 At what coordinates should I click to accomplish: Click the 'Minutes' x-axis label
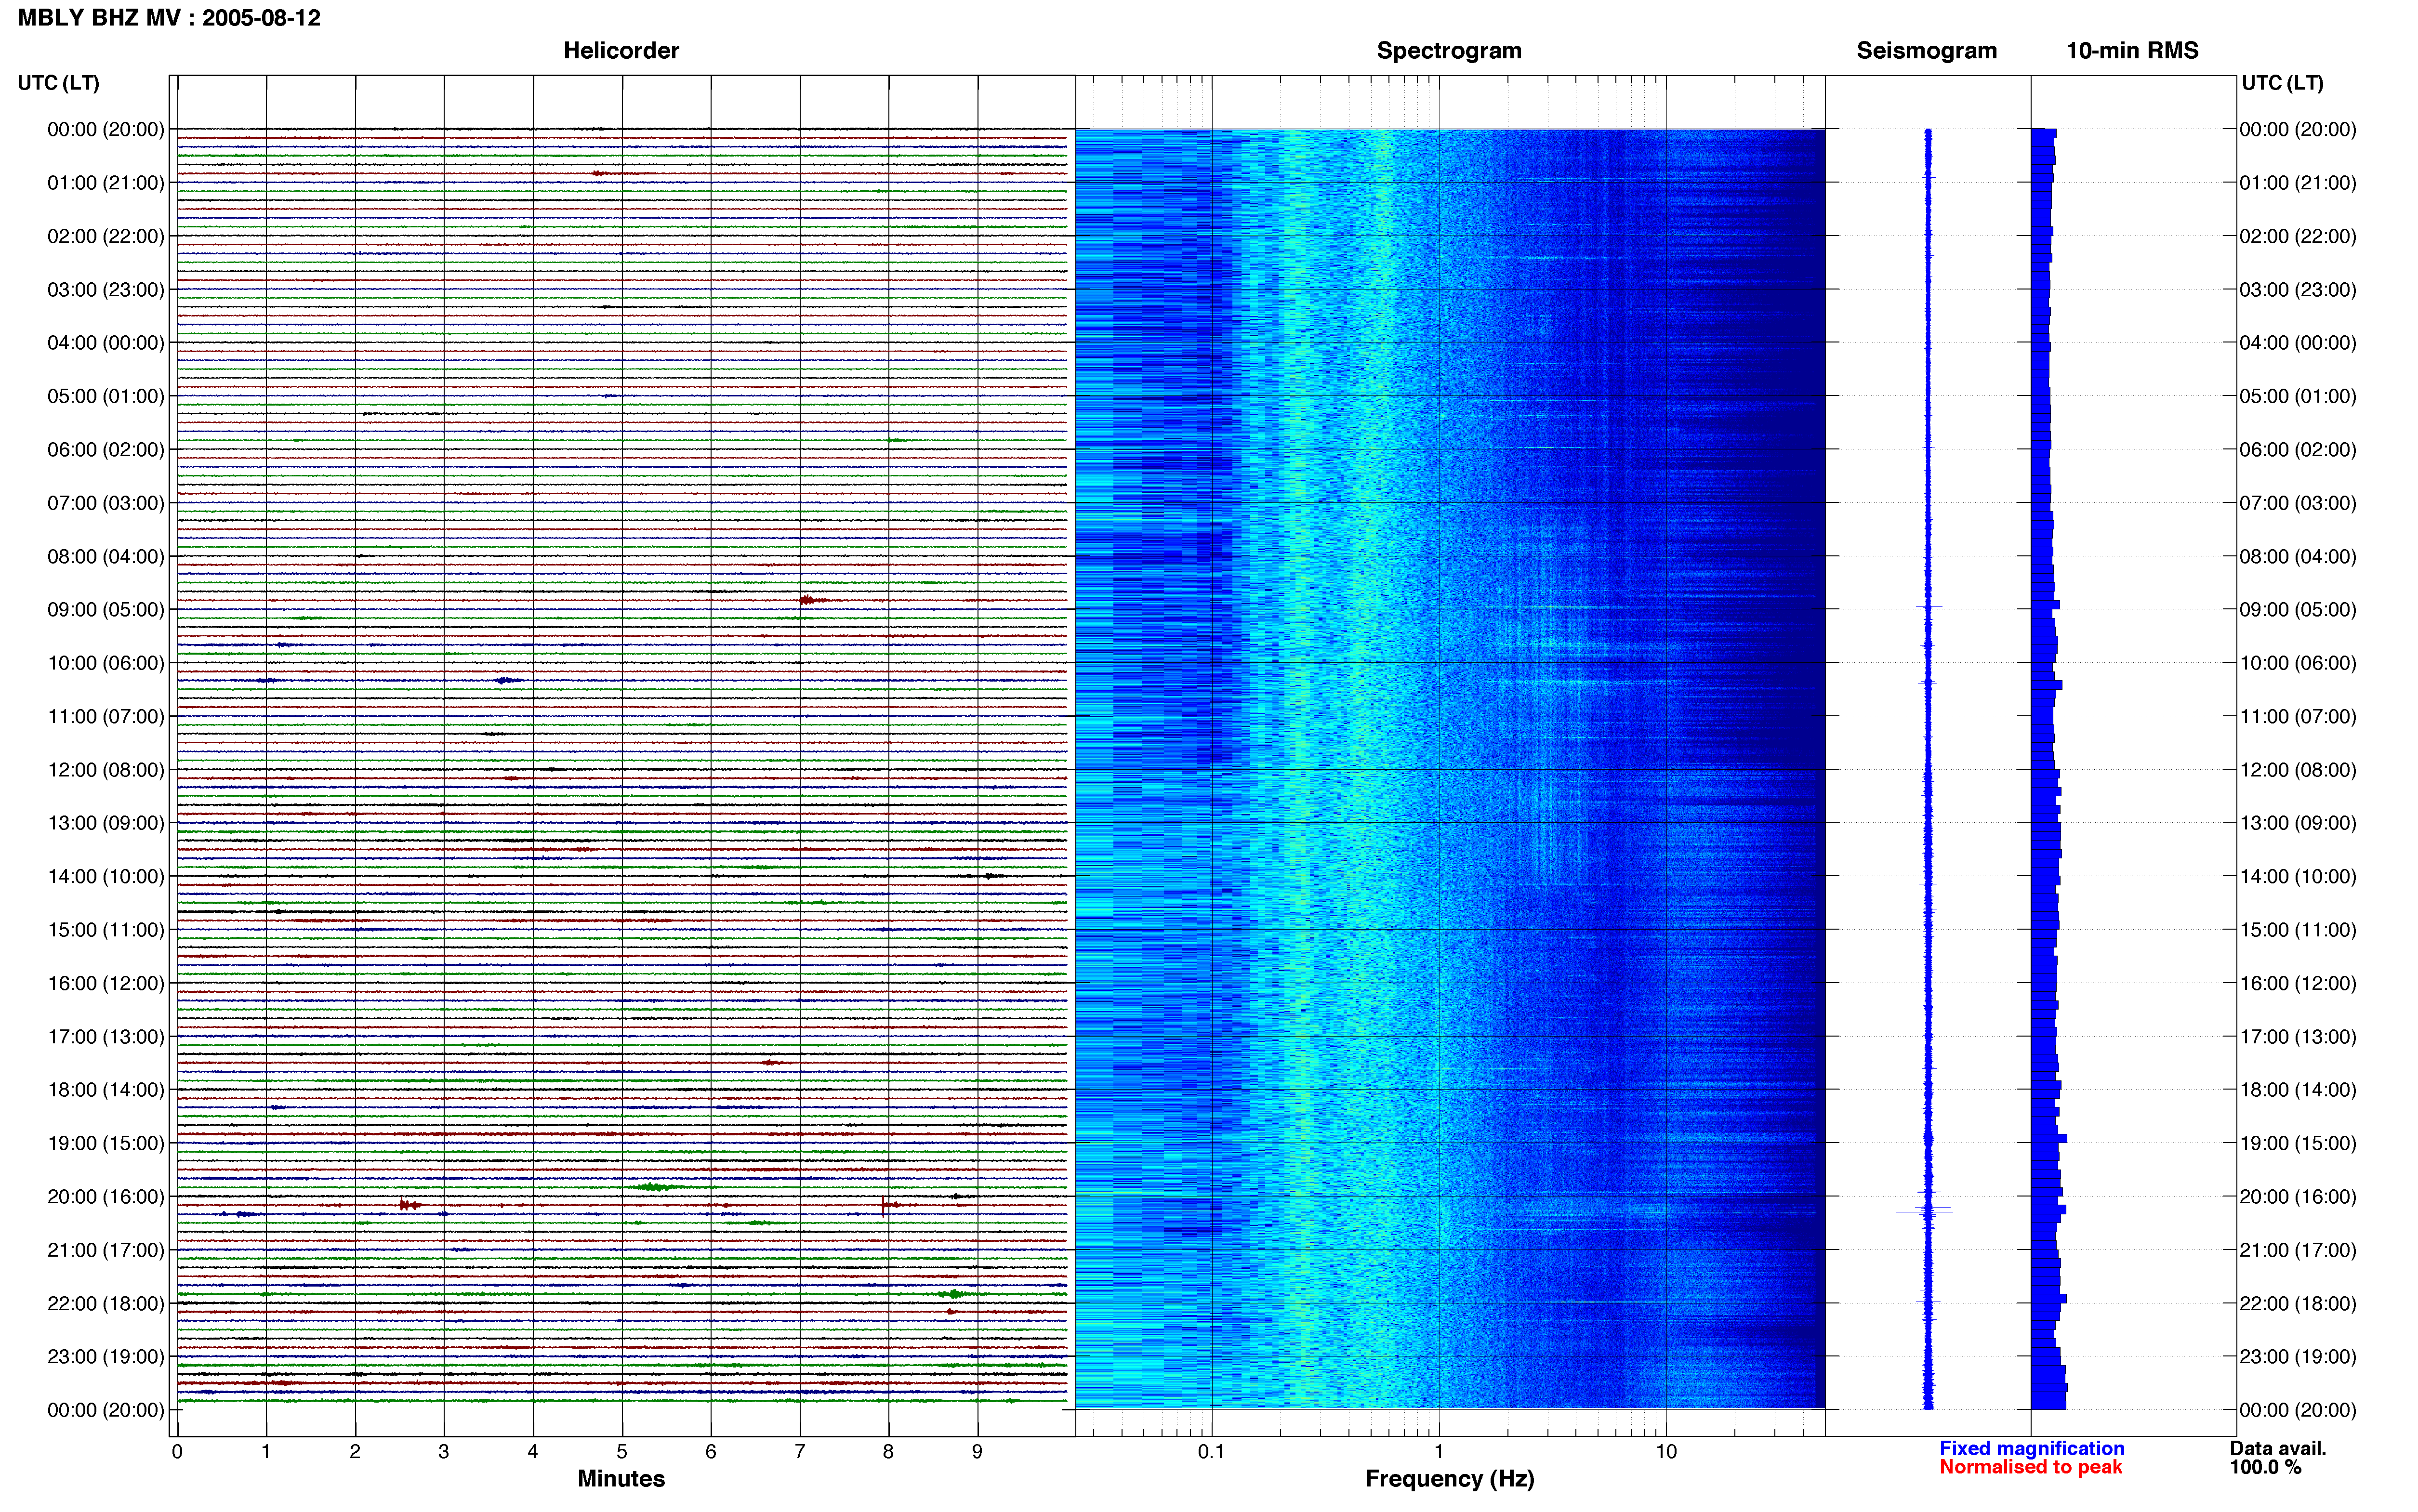pos(621,1479)
